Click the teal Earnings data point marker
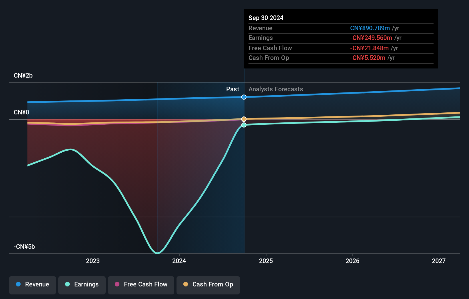Screen dimensions: 469x299 244,125
